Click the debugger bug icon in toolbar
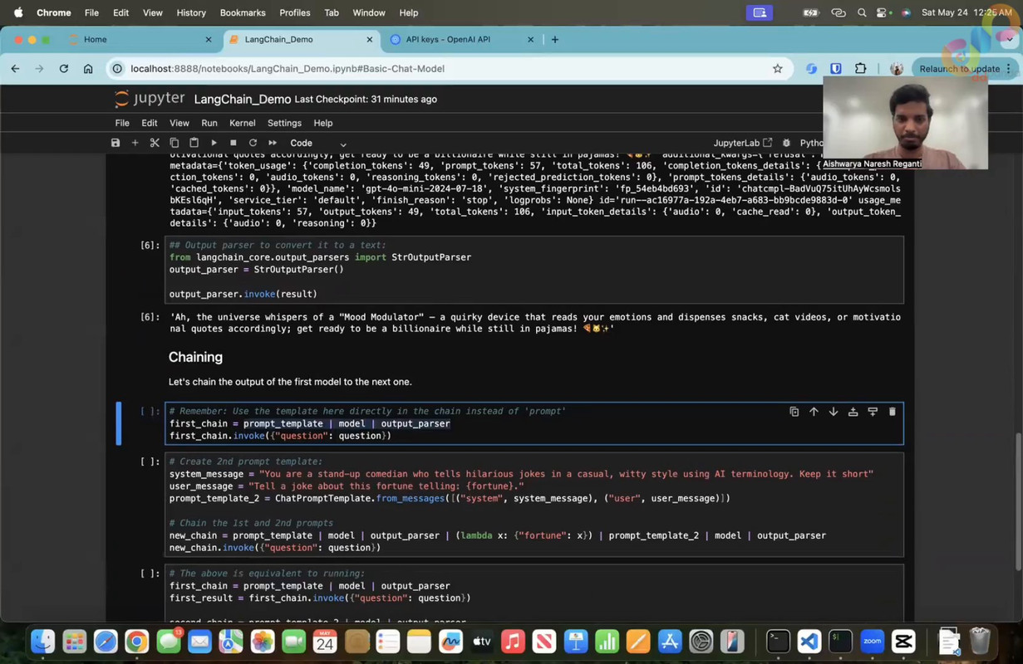This screenshot has width=1023, height=664. point(786,143)
